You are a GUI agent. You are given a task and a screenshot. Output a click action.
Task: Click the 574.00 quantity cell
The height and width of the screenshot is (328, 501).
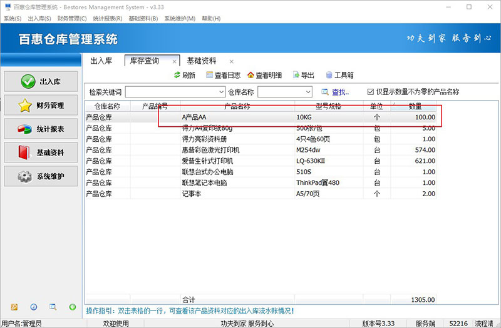[413, 150]
